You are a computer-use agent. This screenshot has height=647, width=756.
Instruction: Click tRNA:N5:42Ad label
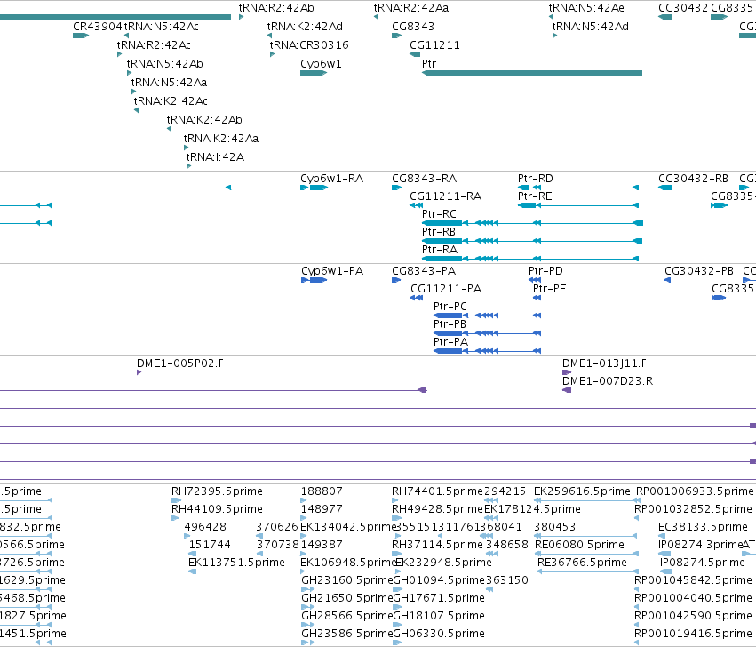click(x=590, y=27)
